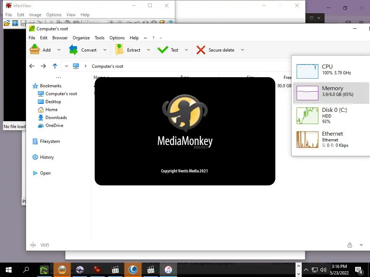Expand the Extract dropdown arrow

pos(149,50)
